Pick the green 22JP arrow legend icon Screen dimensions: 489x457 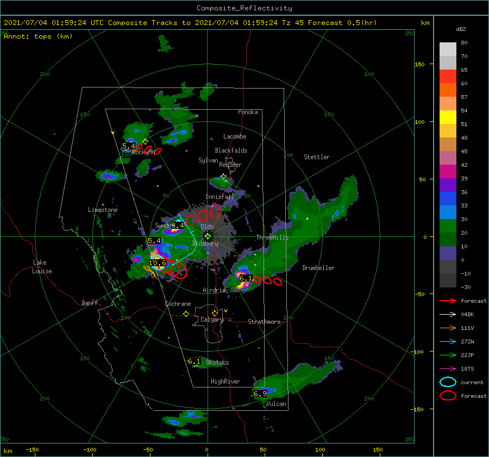click(x=448, y=355)
